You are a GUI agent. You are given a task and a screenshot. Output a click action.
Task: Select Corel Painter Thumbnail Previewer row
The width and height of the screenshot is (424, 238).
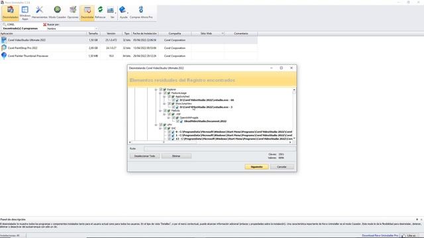click(129, 56)
